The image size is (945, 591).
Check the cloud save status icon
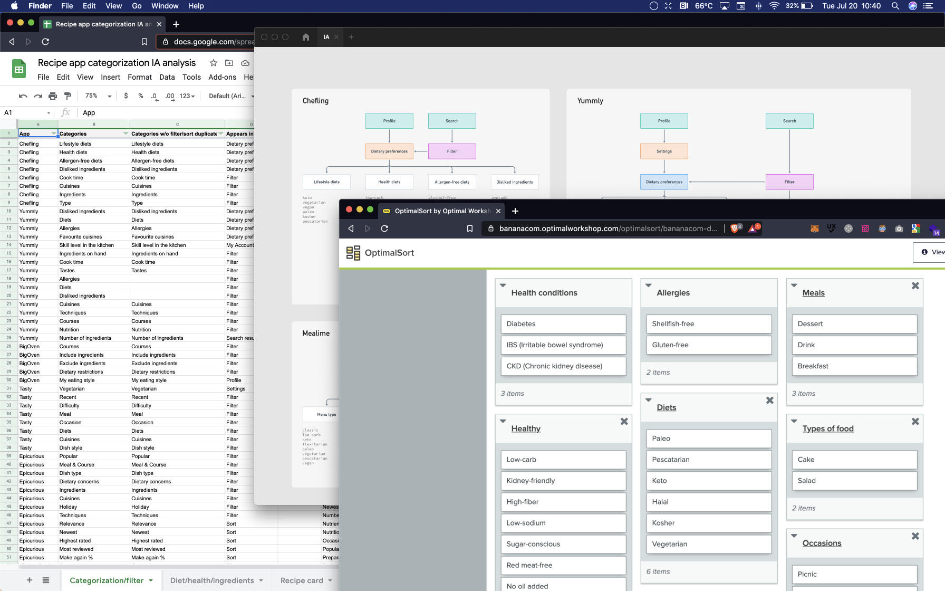(245, 63)
